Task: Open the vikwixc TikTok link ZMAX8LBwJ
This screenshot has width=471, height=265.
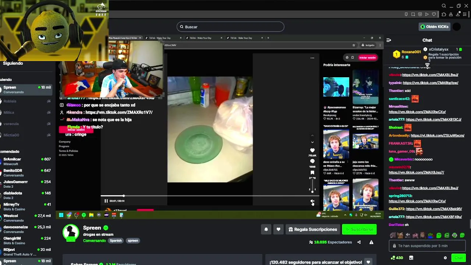Action: [x=430, y=75]
